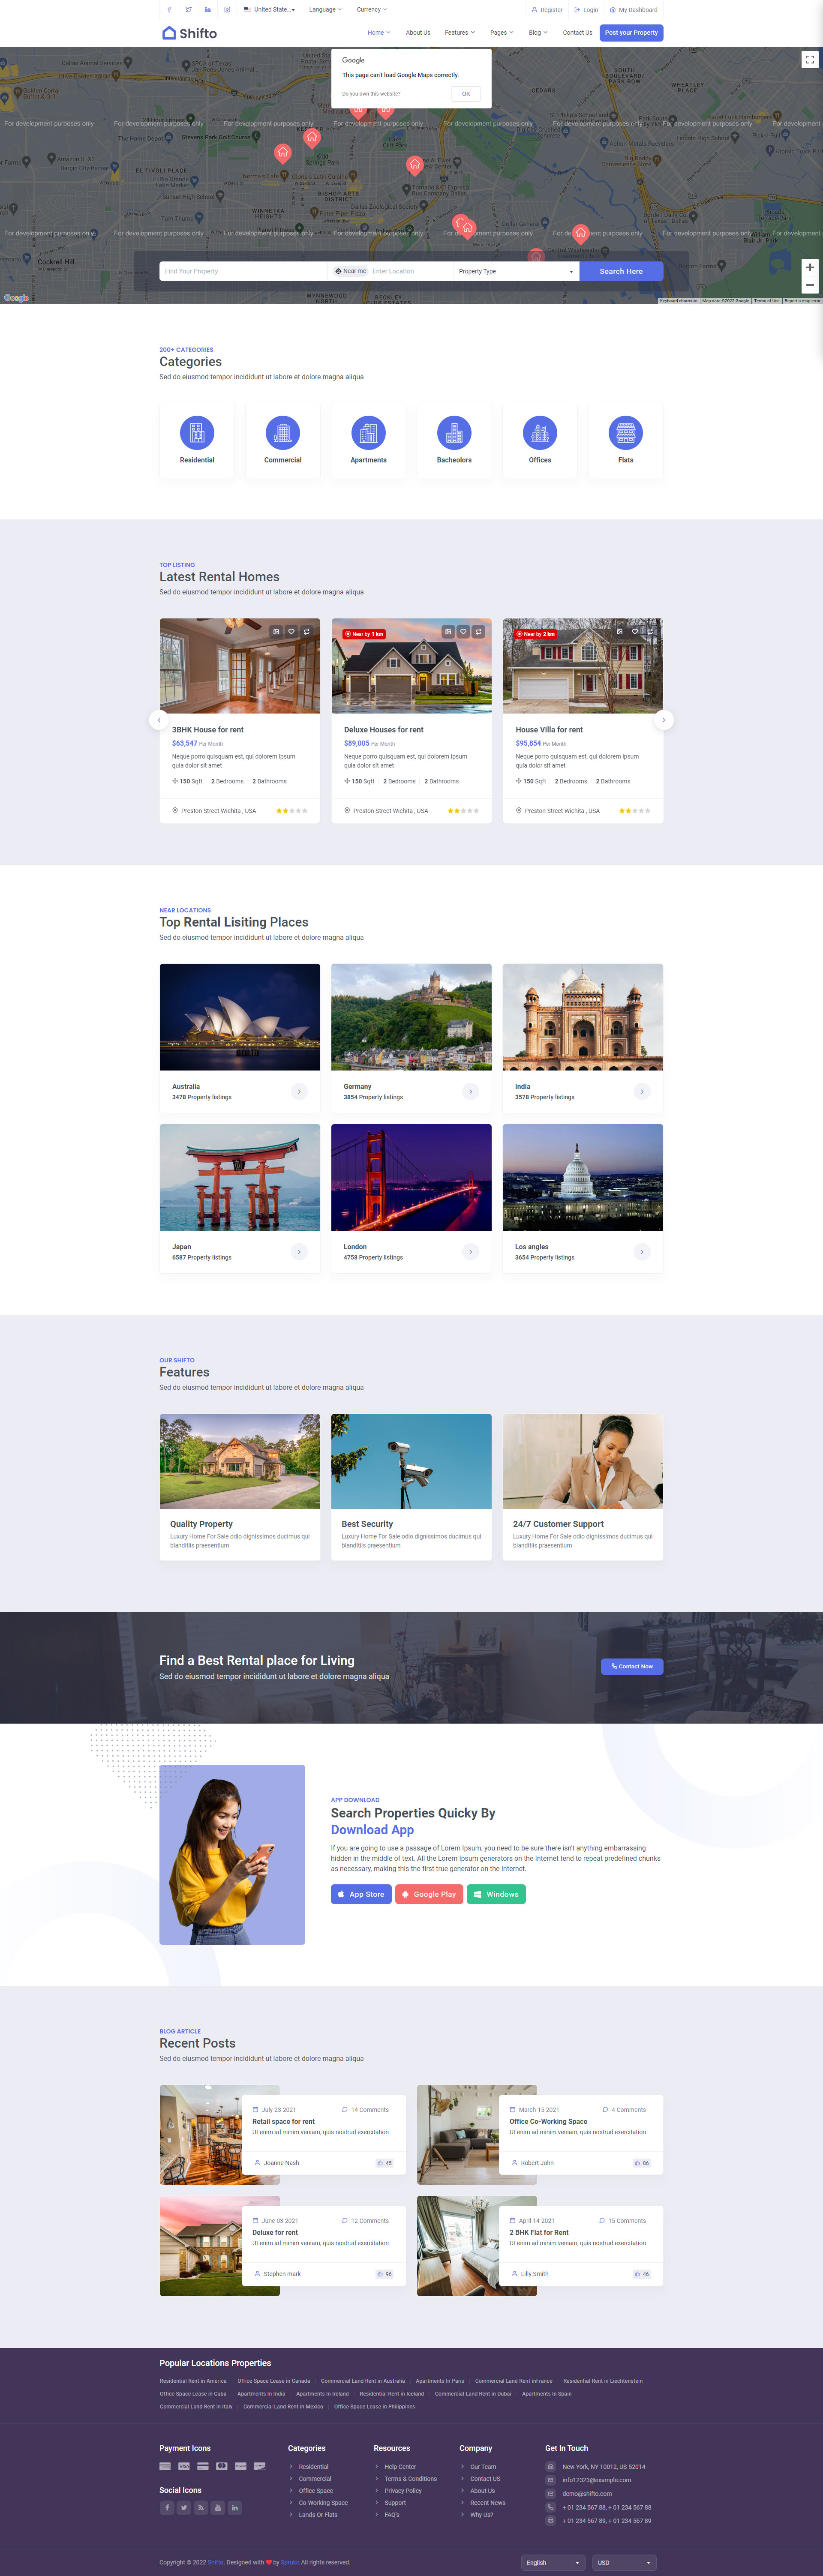Screen dimensions: 823x2576
Task: Click the Search Here button
Action: click(621, 271)
